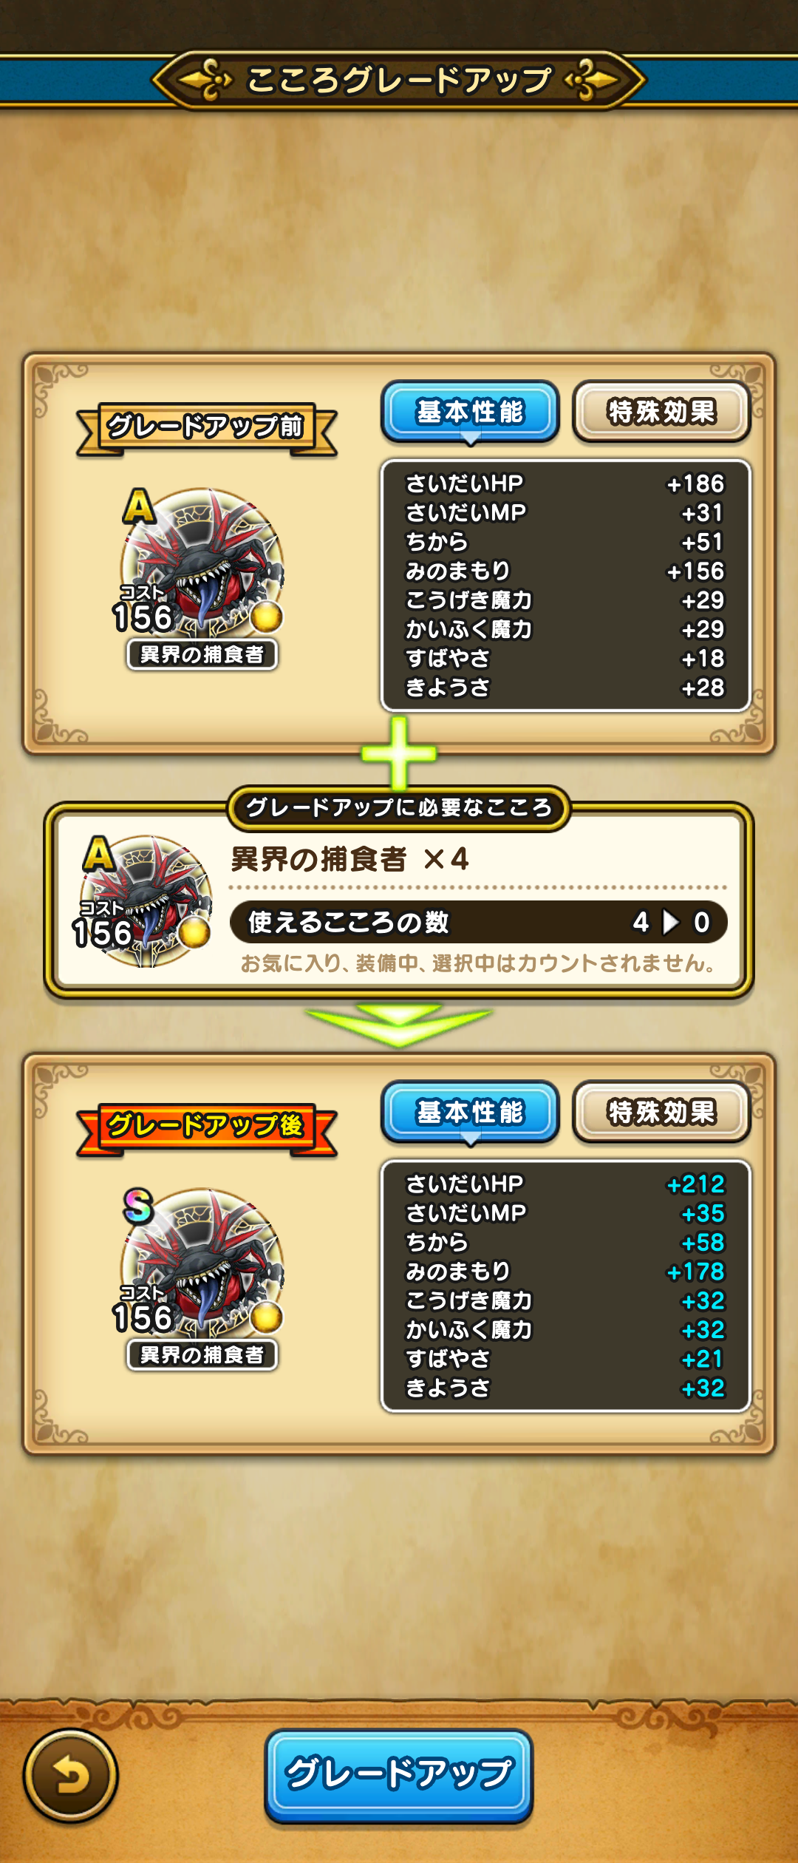Tap the A-rank 異界の捕食者 heart icon before upgrade
This screenshot has width=798, height=1863.
[202, 563]
